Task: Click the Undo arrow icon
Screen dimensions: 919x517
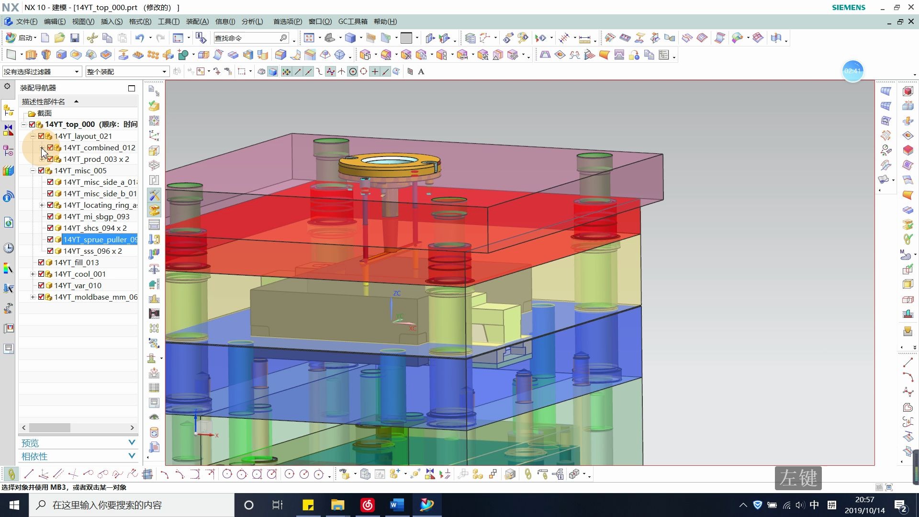Action: click(x=139, y=38)
